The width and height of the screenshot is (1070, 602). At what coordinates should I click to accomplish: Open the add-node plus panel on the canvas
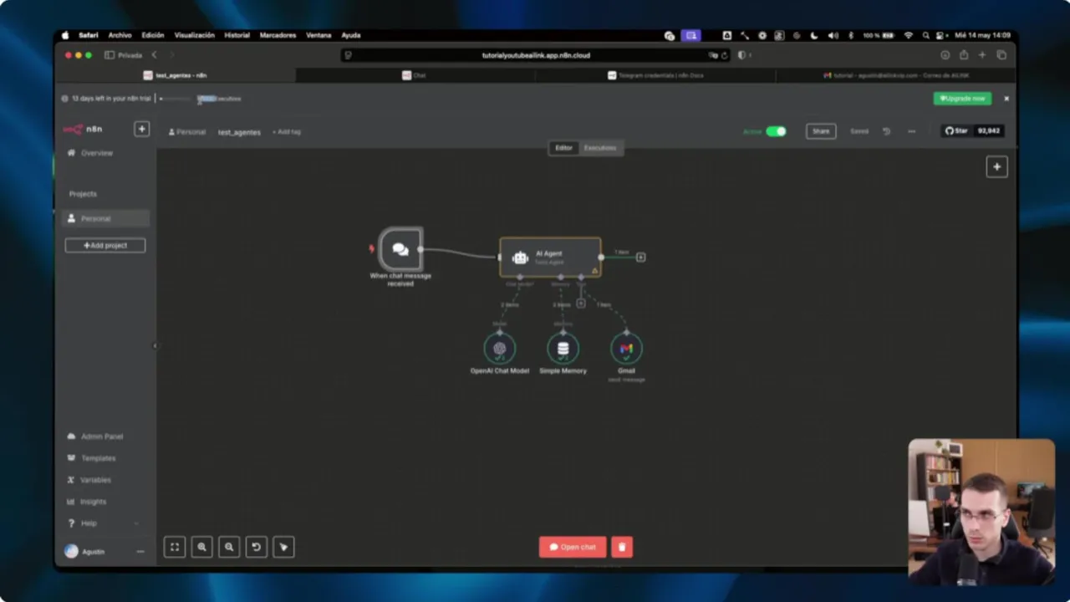(x=996, y=166)
